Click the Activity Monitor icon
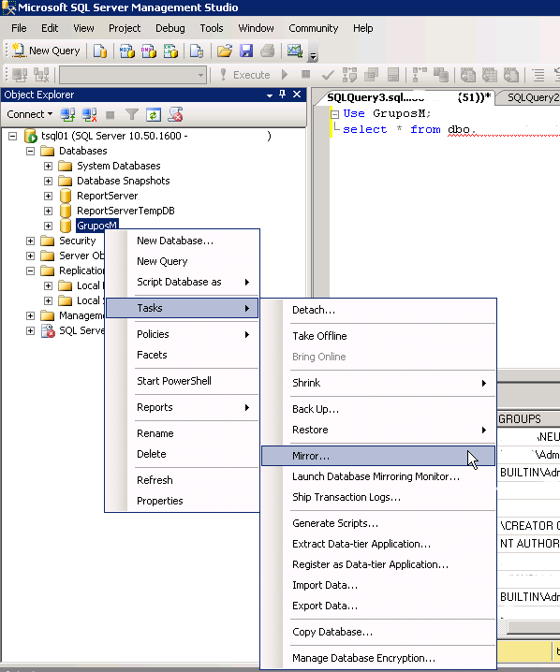Viewport: 560px width, 672px height. tap(295, 51)
